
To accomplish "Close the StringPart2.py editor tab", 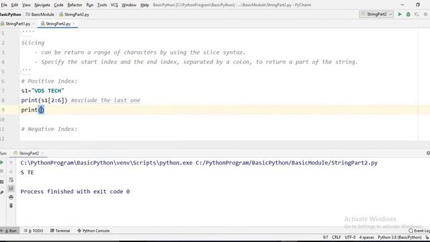I will click(74, 24).
